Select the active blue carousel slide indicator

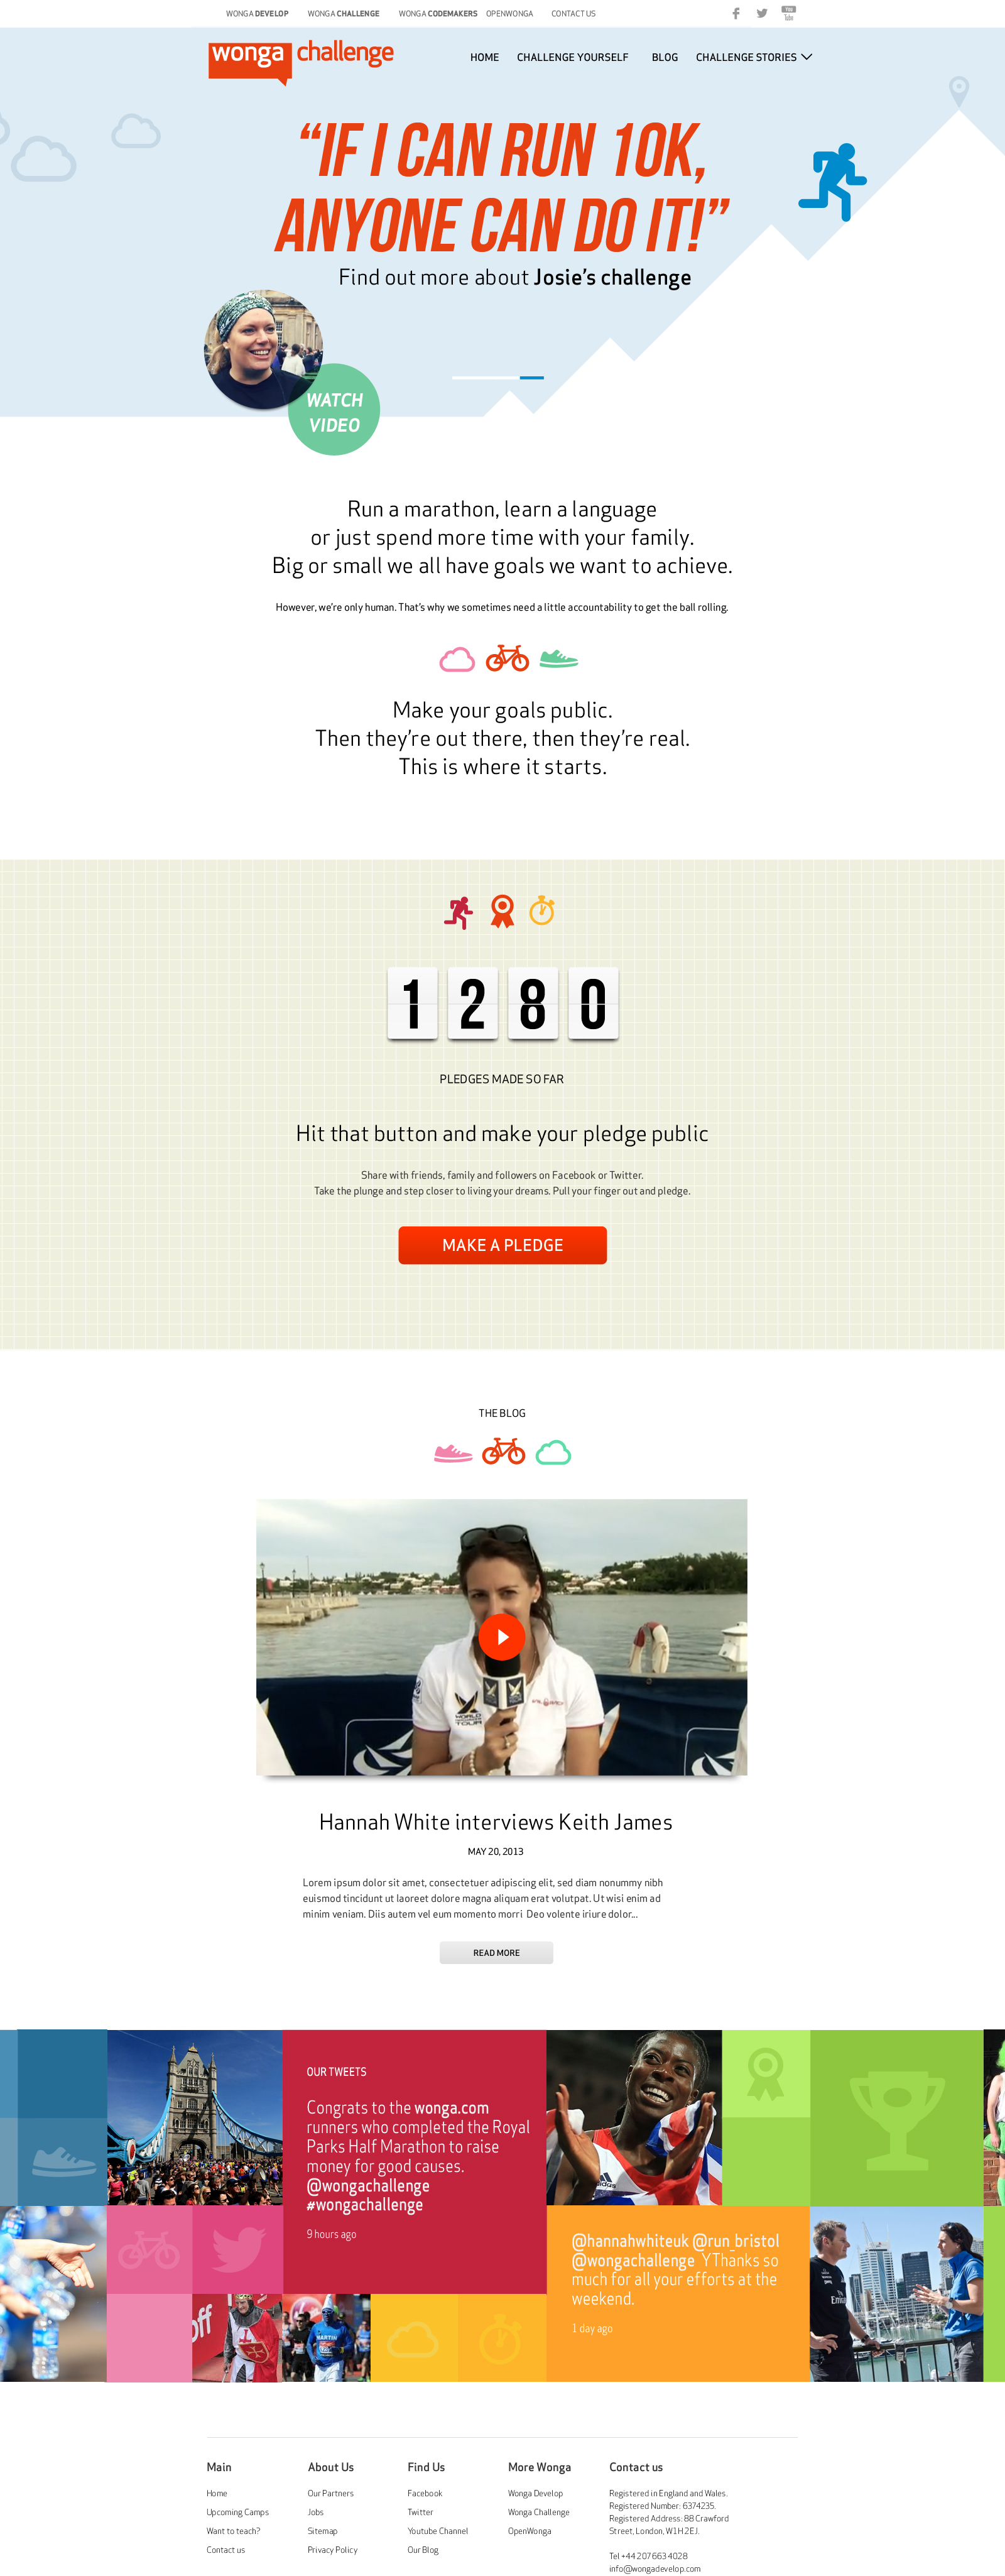pos(531,378)
